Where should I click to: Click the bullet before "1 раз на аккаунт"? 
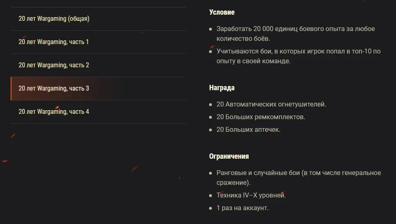[x=211, y=208]
